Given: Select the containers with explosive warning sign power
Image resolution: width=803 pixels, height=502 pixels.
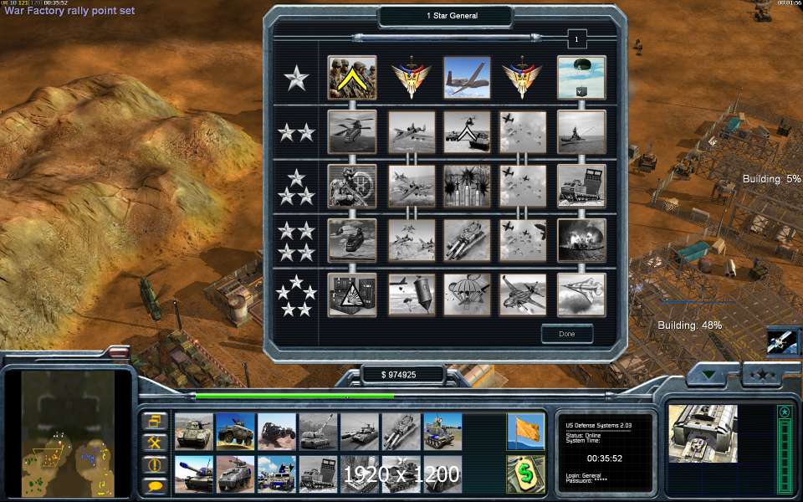Looking at the screenshot, I should coord(352,295).
